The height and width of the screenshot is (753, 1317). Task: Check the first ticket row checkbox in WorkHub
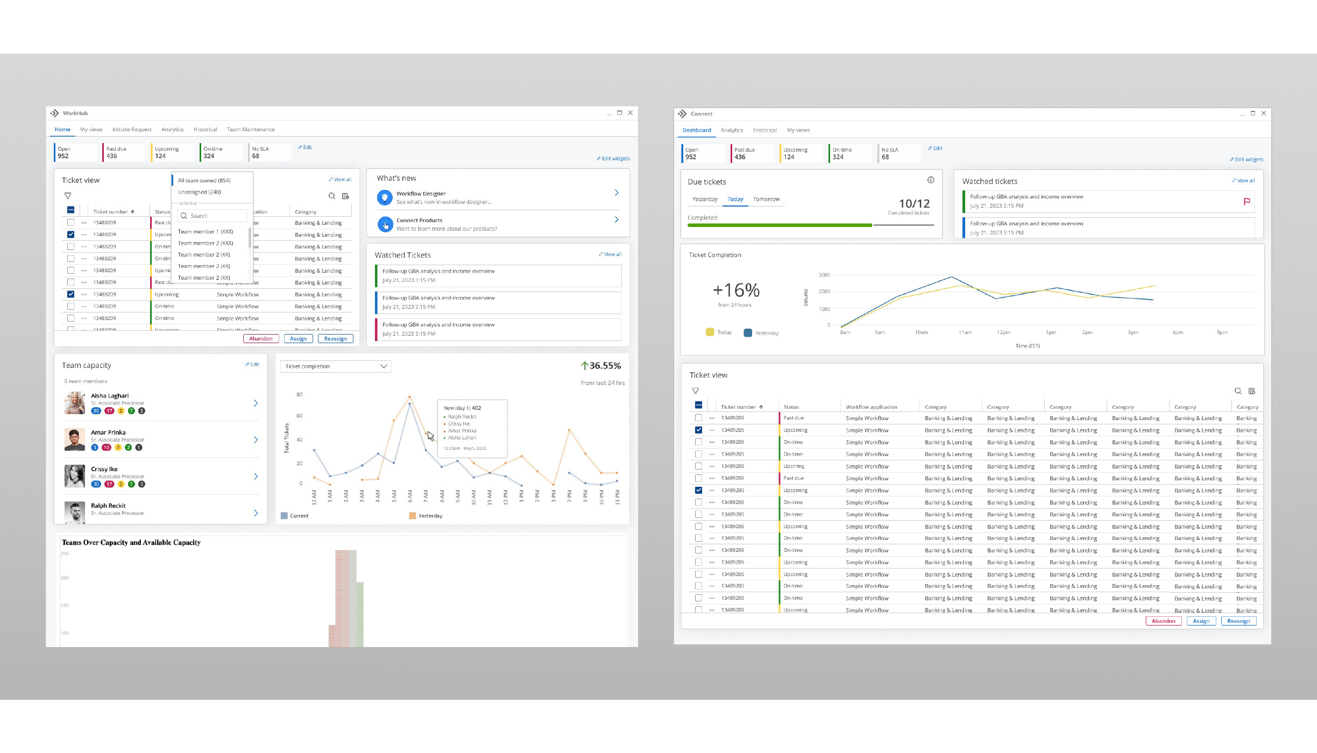(70, 223)
